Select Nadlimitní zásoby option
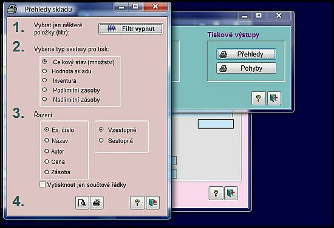This screenshot has width=334, height=228. (x=44, y=99)
